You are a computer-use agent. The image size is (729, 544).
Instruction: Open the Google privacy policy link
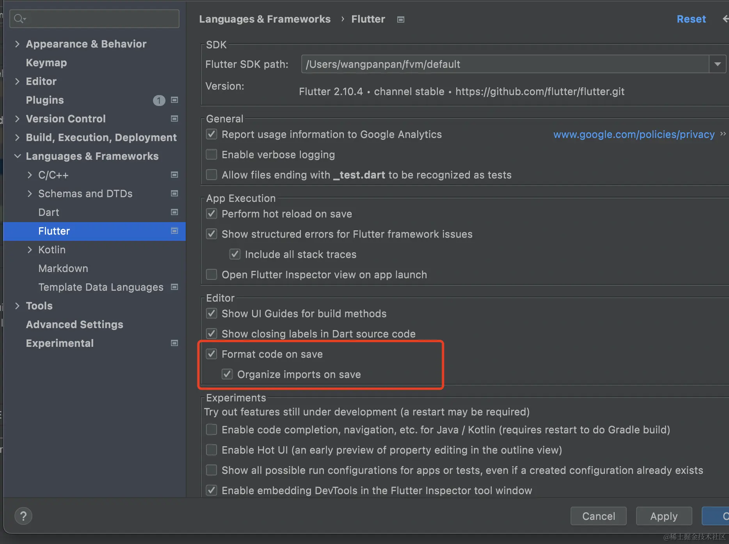(634, 134)
